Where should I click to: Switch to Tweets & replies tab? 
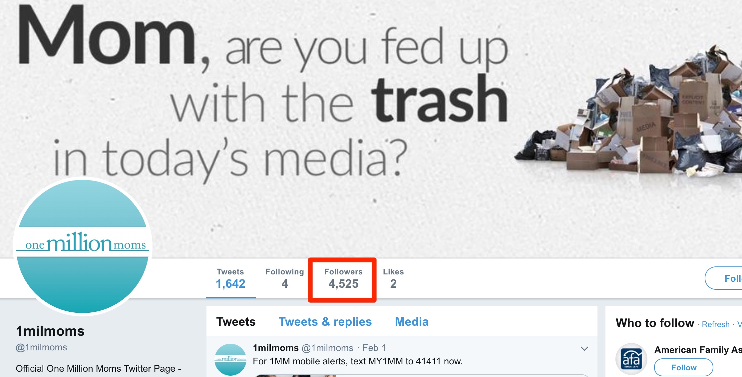pyautogui.click(x=325, y=322)
